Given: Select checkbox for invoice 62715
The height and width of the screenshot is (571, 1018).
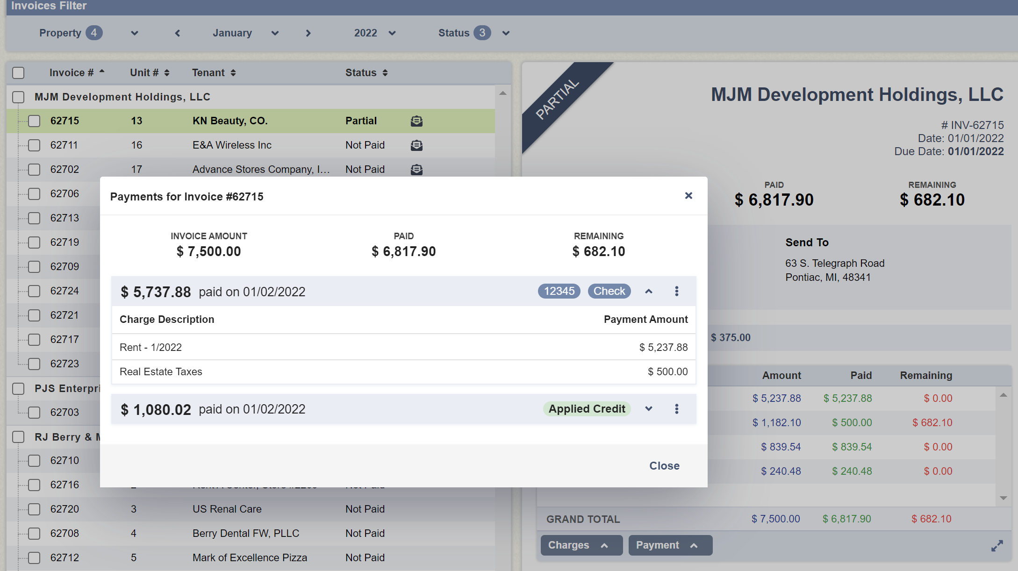Looking at the screenshot, I should 34,121.
